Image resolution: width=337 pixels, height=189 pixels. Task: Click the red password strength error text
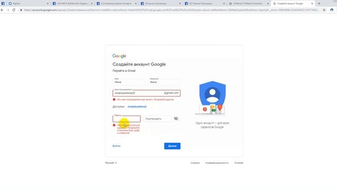coord(128,129)
